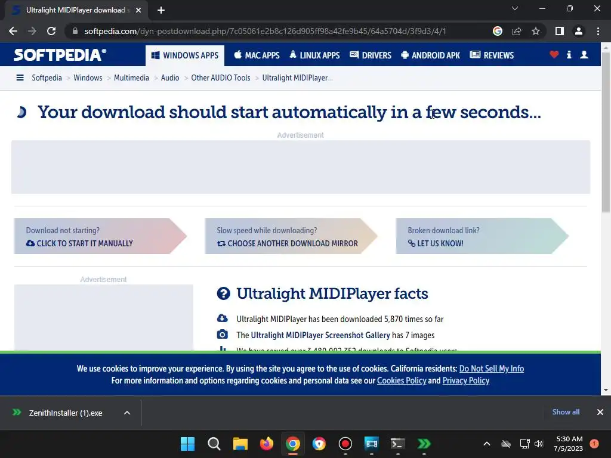Click Show all downloads

tap(566, 411)
